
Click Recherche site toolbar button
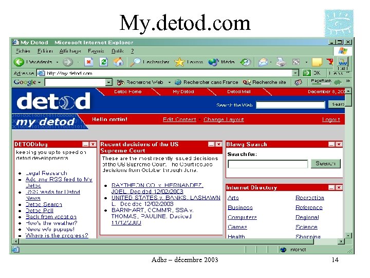click(265, 82)
